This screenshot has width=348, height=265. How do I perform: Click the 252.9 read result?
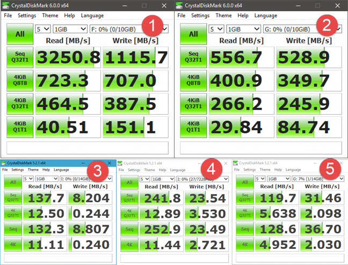(x=162, y=229)
